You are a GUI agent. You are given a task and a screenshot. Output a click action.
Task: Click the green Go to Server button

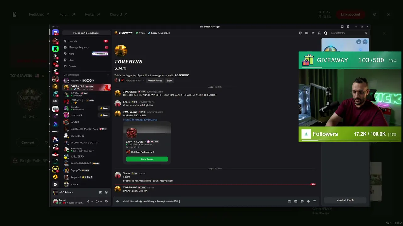(147, 159)
